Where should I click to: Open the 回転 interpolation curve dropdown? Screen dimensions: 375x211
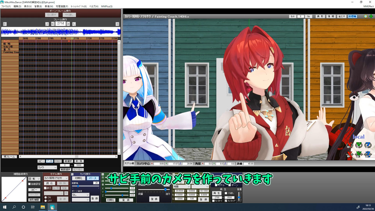pyautogui.click(x=34, y=179)
